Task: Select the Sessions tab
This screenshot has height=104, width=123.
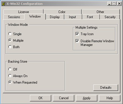Action: tap(14, 17)
